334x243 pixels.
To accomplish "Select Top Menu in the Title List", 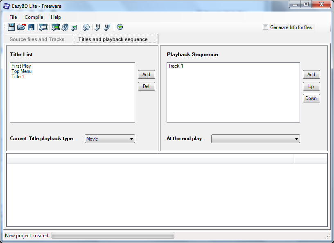I will (x=21, y=71).
